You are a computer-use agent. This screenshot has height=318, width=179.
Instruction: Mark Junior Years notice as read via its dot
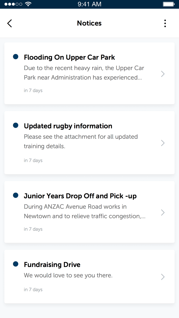click(x=16, y=195)
